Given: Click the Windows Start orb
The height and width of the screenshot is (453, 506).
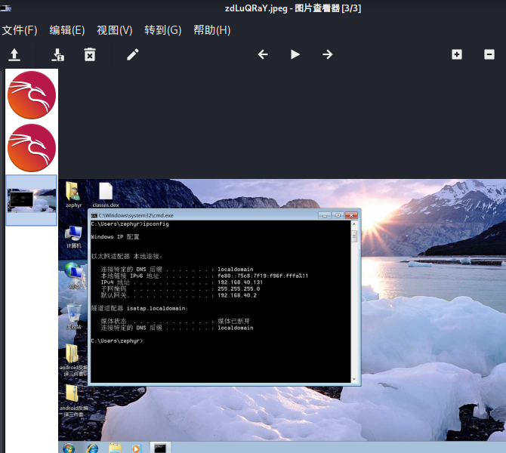Looking at the screenshot, I should coord(69,448).
